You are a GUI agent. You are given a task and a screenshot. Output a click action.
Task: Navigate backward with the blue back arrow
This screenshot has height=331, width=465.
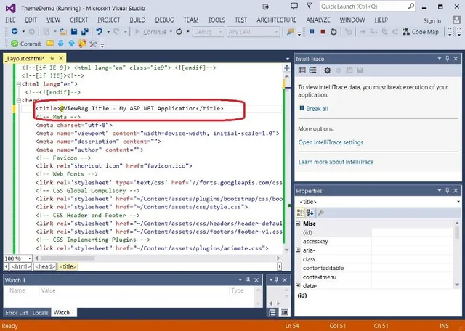coord(15,31)
